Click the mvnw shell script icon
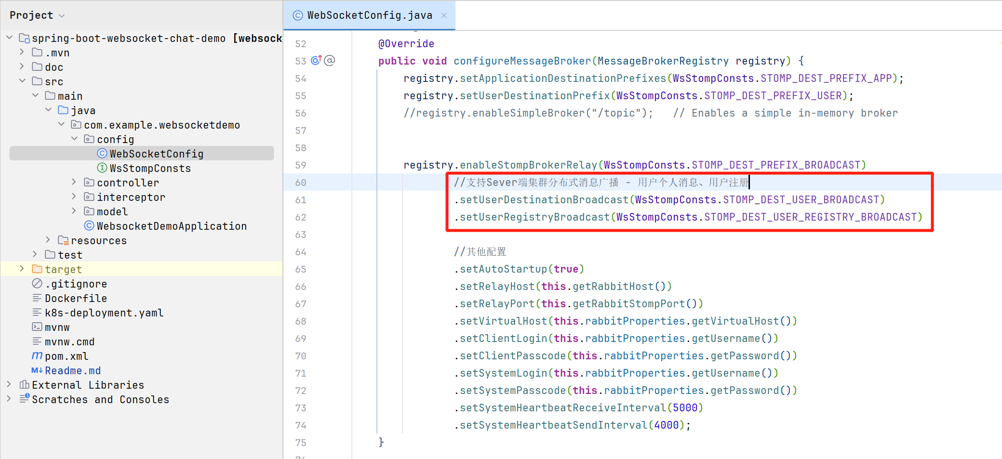Image resolution: width=1002 pixels, height=459 pixels. coord(37,327)
